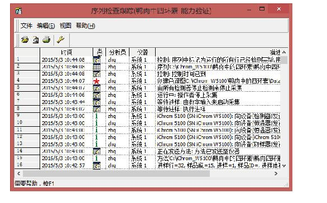Click the 仪器 column header
Image resolution: width=327 pixels, height=203 pixels.
pyautogui.click(x=142, y=52)
